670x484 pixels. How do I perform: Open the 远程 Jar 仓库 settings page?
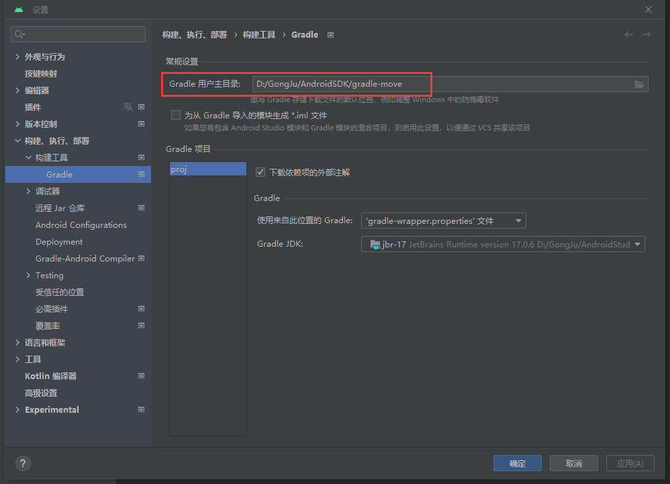tap(60, 208)
